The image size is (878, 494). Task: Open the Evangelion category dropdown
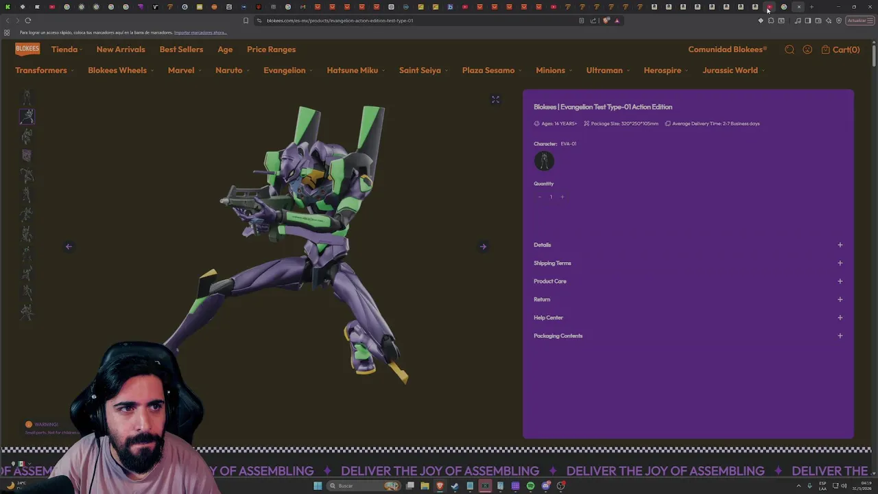287,70
